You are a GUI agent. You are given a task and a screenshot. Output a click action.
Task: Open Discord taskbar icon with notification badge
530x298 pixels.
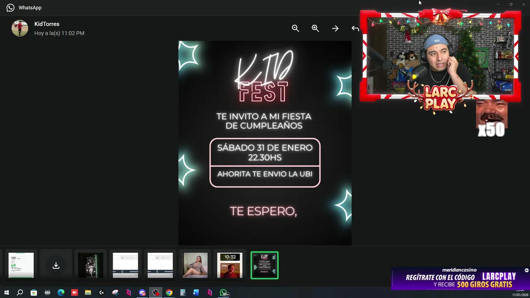pos(142,293)
